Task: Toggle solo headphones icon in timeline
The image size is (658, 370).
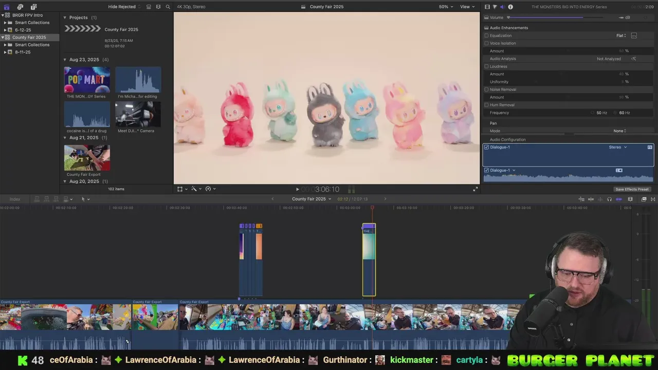Action: [x=609, y=199]
